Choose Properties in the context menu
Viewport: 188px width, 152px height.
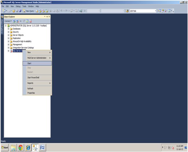[37, 93]
